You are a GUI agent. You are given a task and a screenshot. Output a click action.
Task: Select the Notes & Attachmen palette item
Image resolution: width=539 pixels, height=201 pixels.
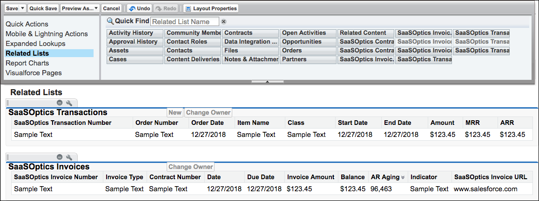coord(250,59)
